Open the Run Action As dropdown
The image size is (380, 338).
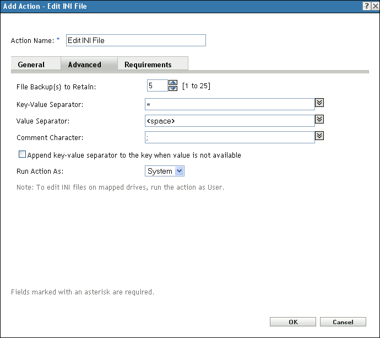click(x=165, y=171)
